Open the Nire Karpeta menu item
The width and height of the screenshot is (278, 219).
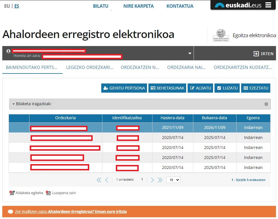pyautogui.click(x=138, y=6)
